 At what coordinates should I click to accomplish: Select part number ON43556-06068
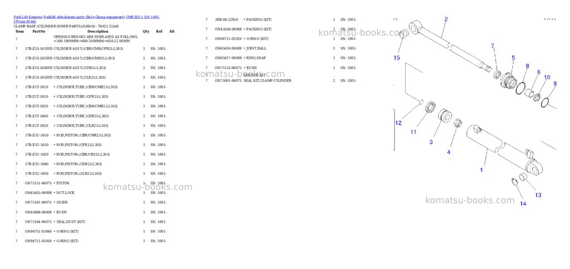tap(228, 29)
